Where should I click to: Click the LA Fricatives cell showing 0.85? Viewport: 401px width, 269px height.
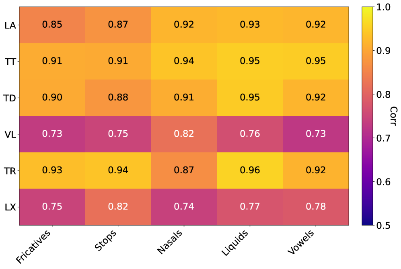coord(52,25)
